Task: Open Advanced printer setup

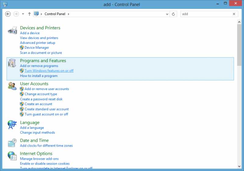Action: coord(38,43)
